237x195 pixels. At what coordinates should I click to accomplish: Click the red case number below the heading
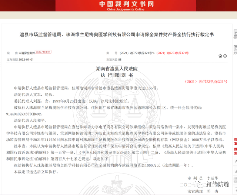[206, 82]
